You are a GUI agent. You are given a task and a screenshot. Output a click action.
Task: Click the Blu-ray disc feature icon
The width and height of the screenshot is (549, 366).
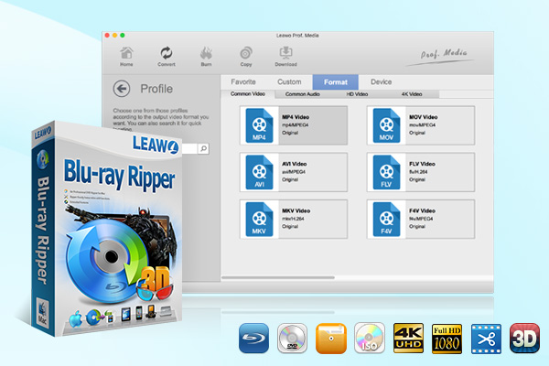(x=253, y=338)
